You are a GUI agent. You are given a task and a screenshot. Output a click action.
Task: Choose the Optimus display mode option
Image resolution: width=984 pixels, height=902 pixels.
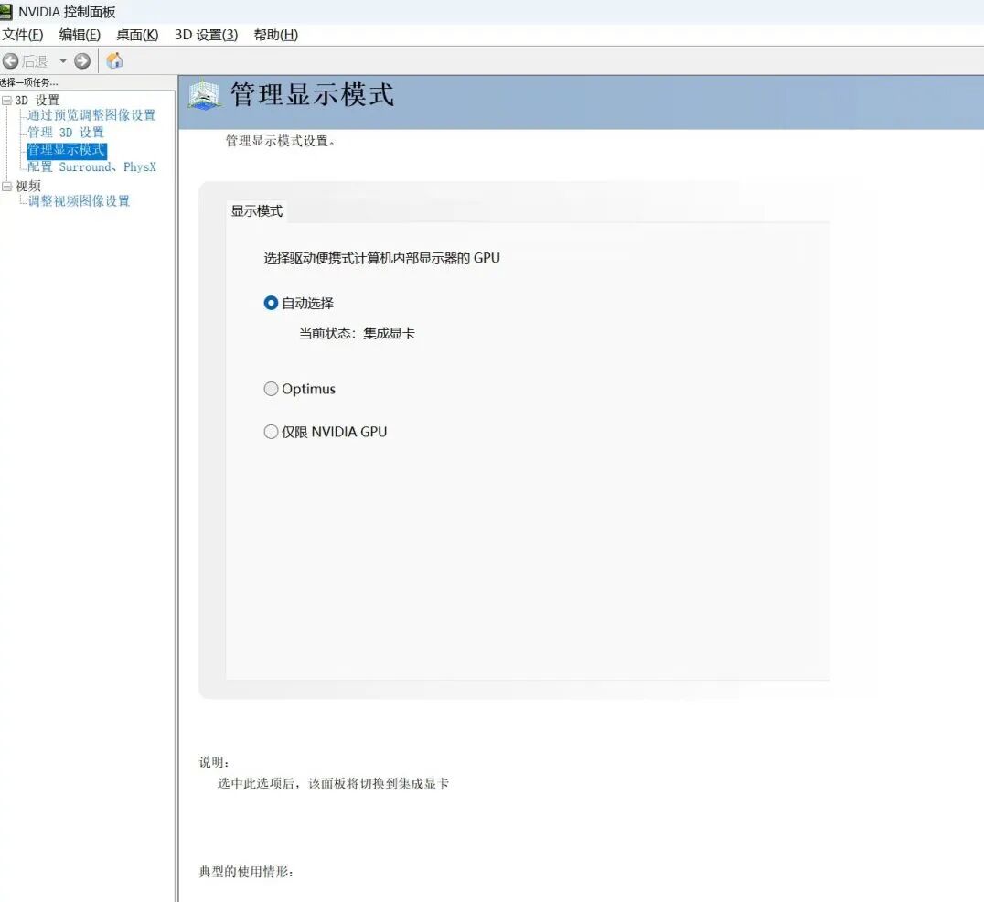(271, 389)
